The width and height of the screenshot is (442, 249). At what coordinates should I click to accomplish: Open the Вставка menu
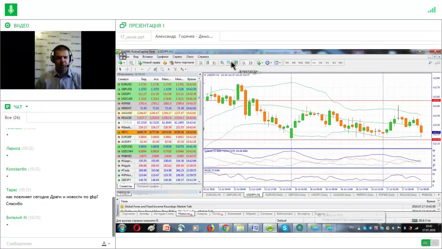(147, 57)
